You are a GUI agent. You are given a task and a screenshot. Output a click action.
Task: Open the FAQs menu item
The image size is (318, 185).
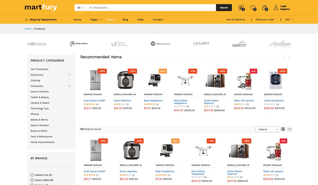140,19
